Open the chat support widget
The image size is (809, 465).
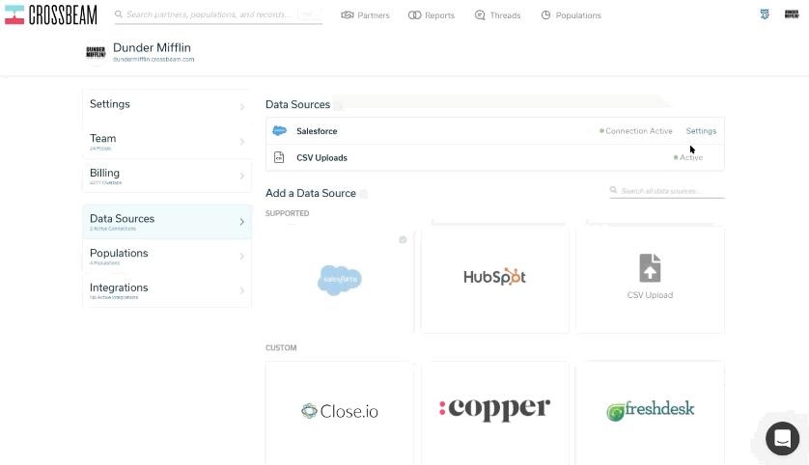pos(782,438)
